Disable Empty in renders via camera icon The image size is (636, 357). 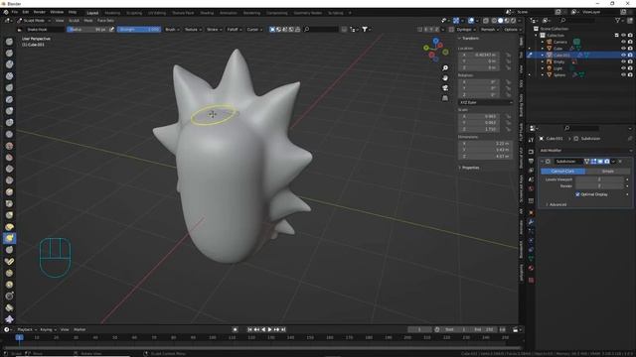point(630,61)
